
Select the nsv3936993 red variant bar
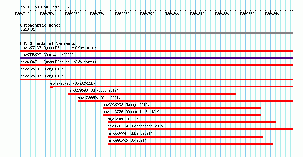[182, 108]
